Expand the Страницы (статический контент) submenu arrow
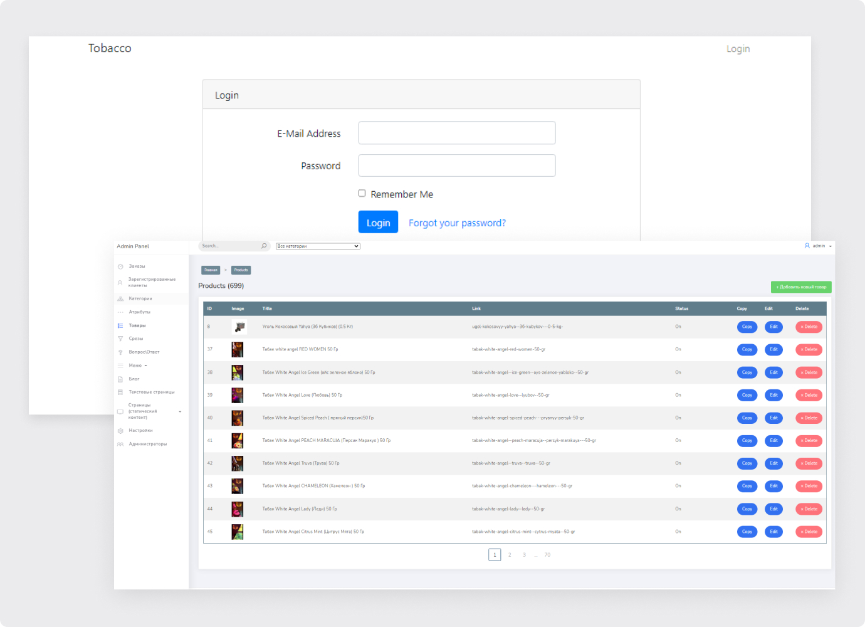Image resolution: width=865 pixels, height=627 pixels. [180, 412]
